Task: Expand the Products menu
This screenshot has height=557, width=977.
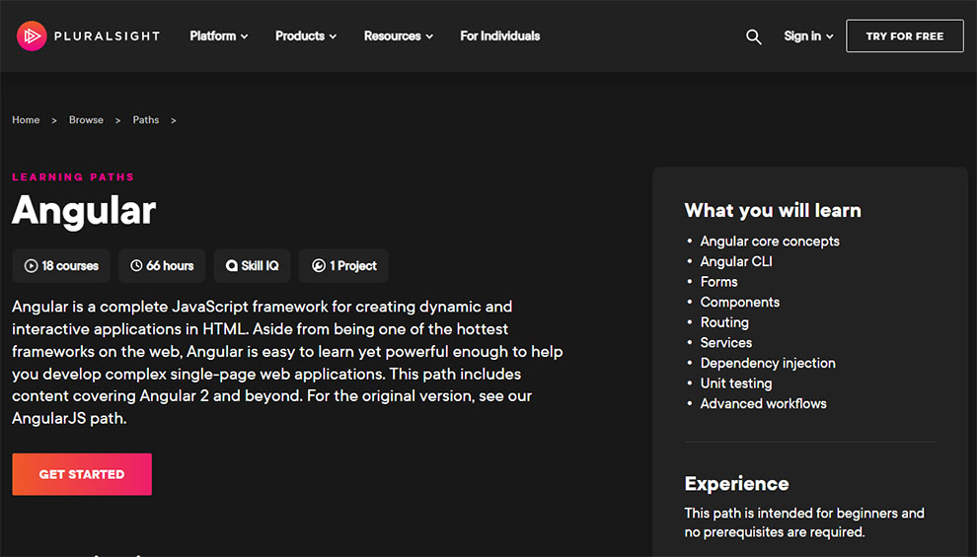Action: coord(306,36)
